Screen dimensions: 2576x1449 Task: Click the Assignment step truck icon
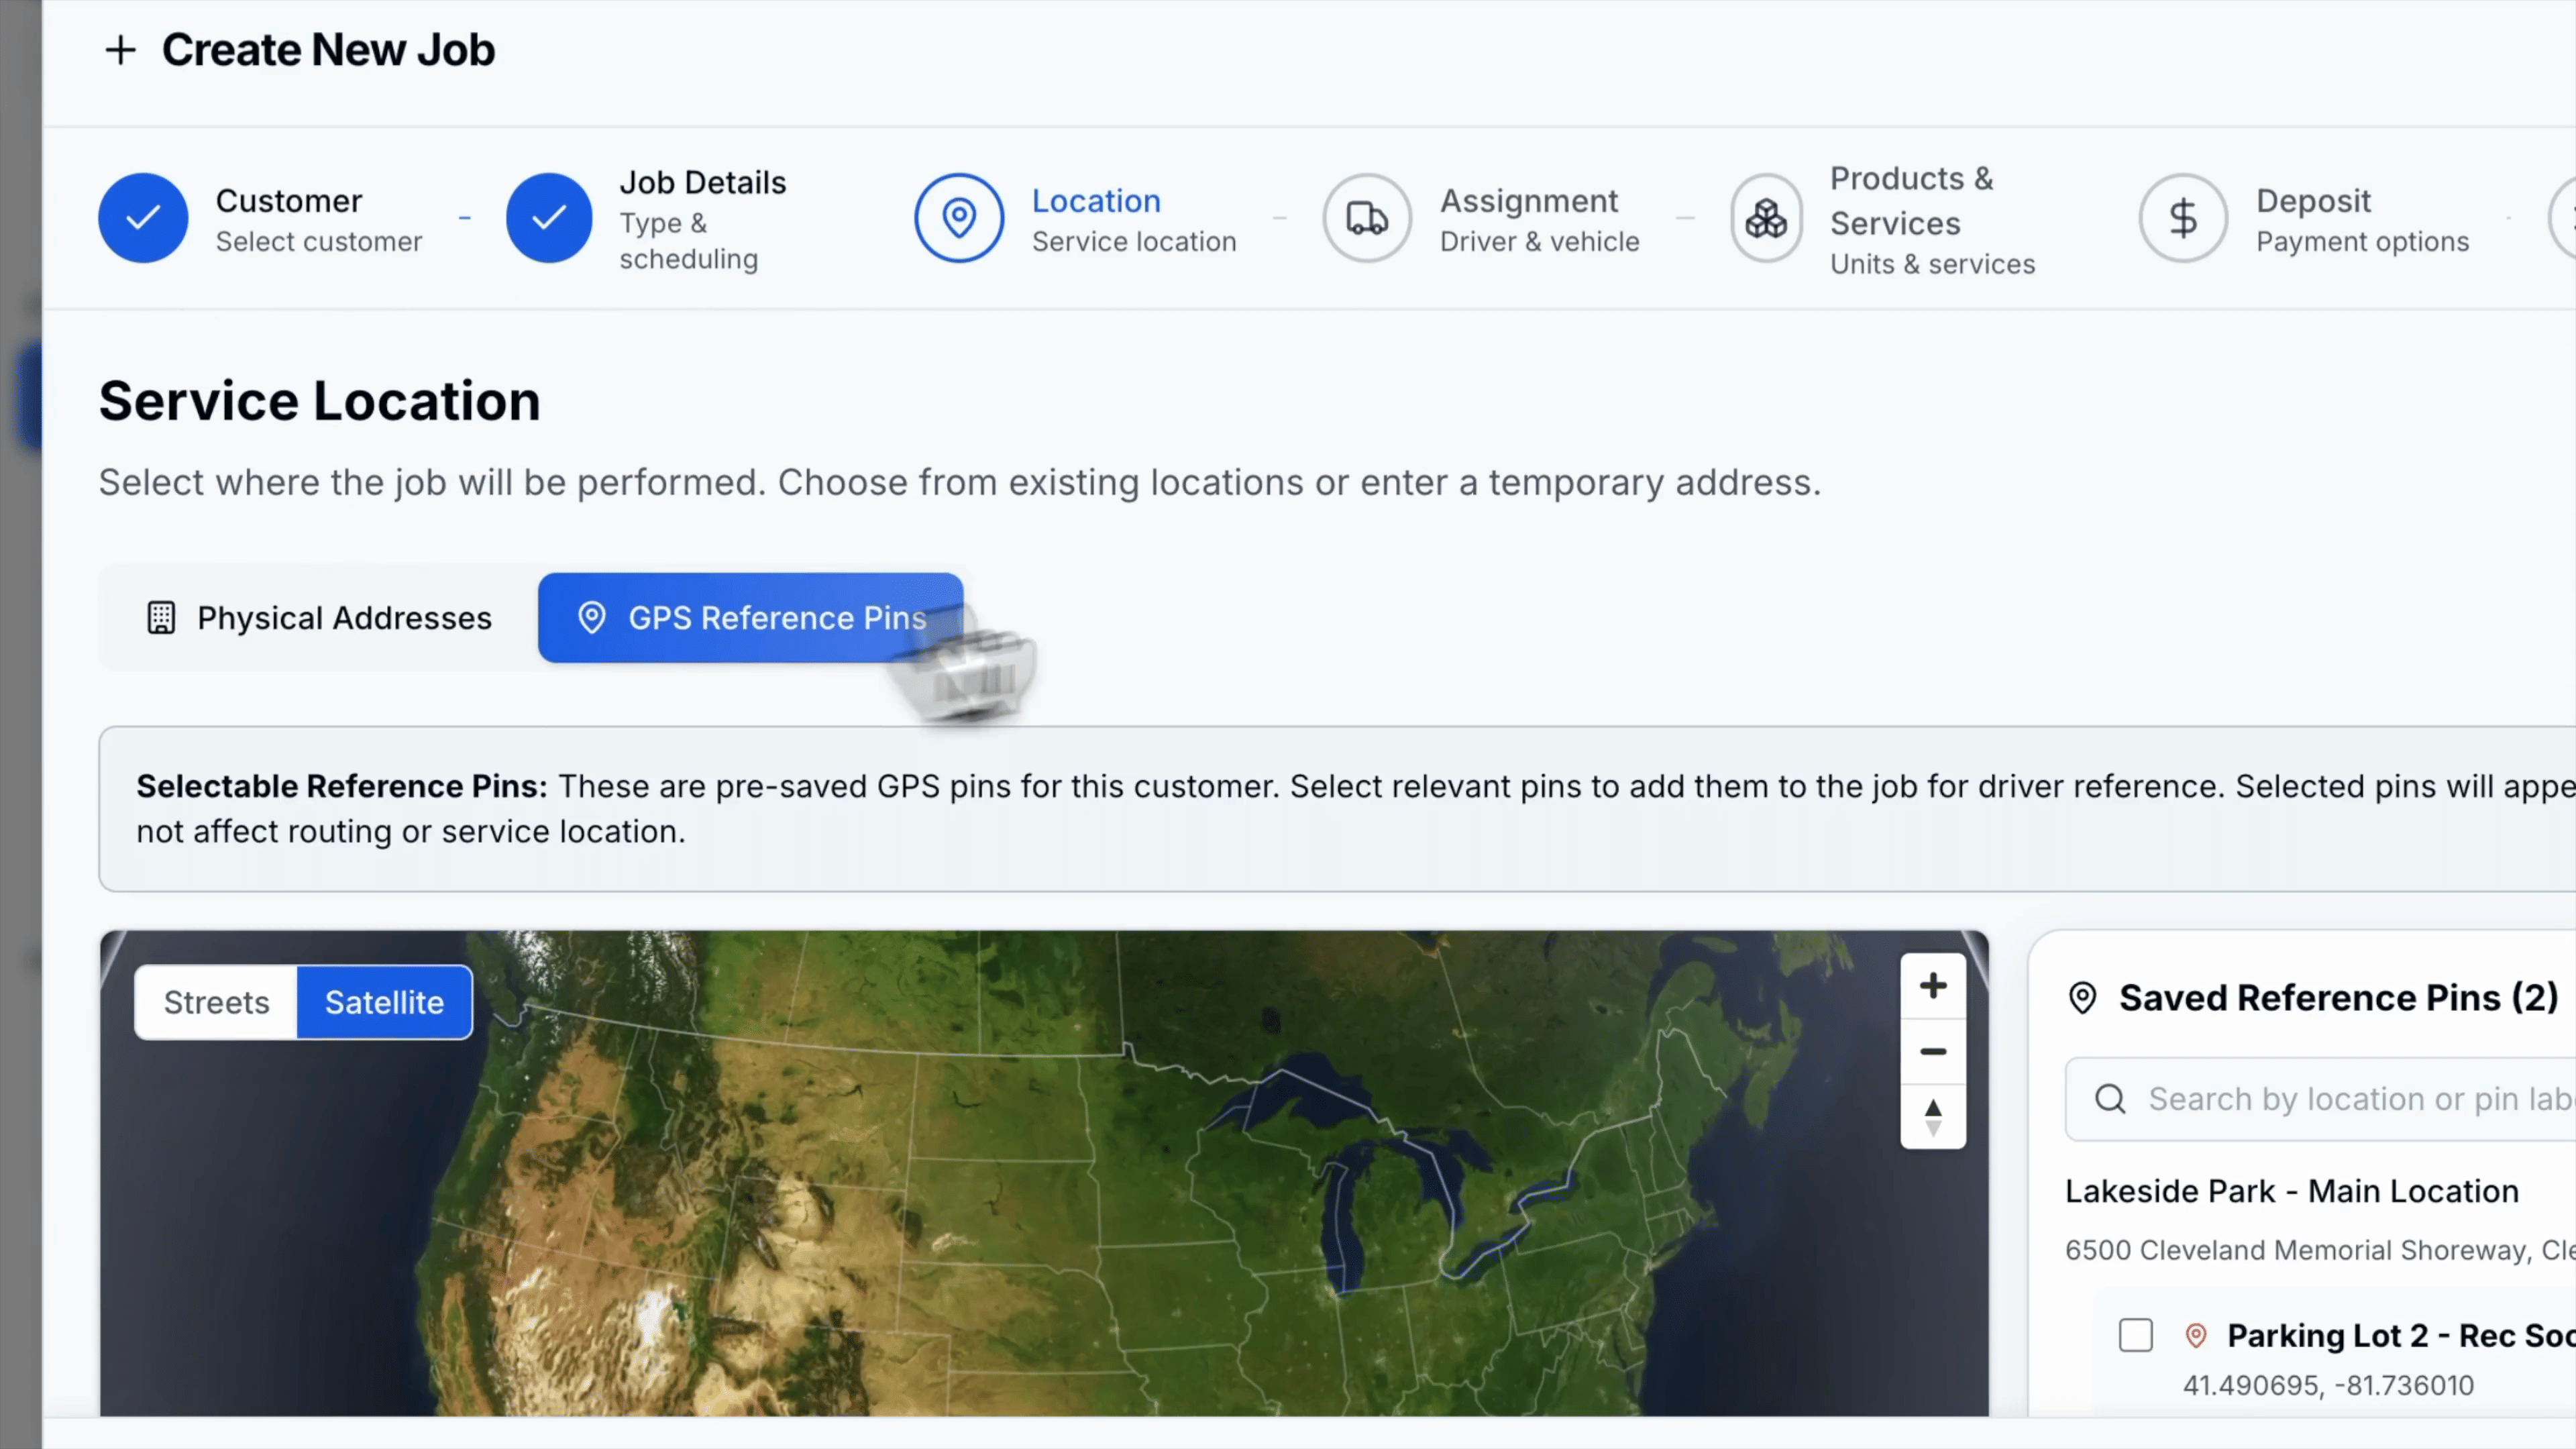click(1366, 217)
